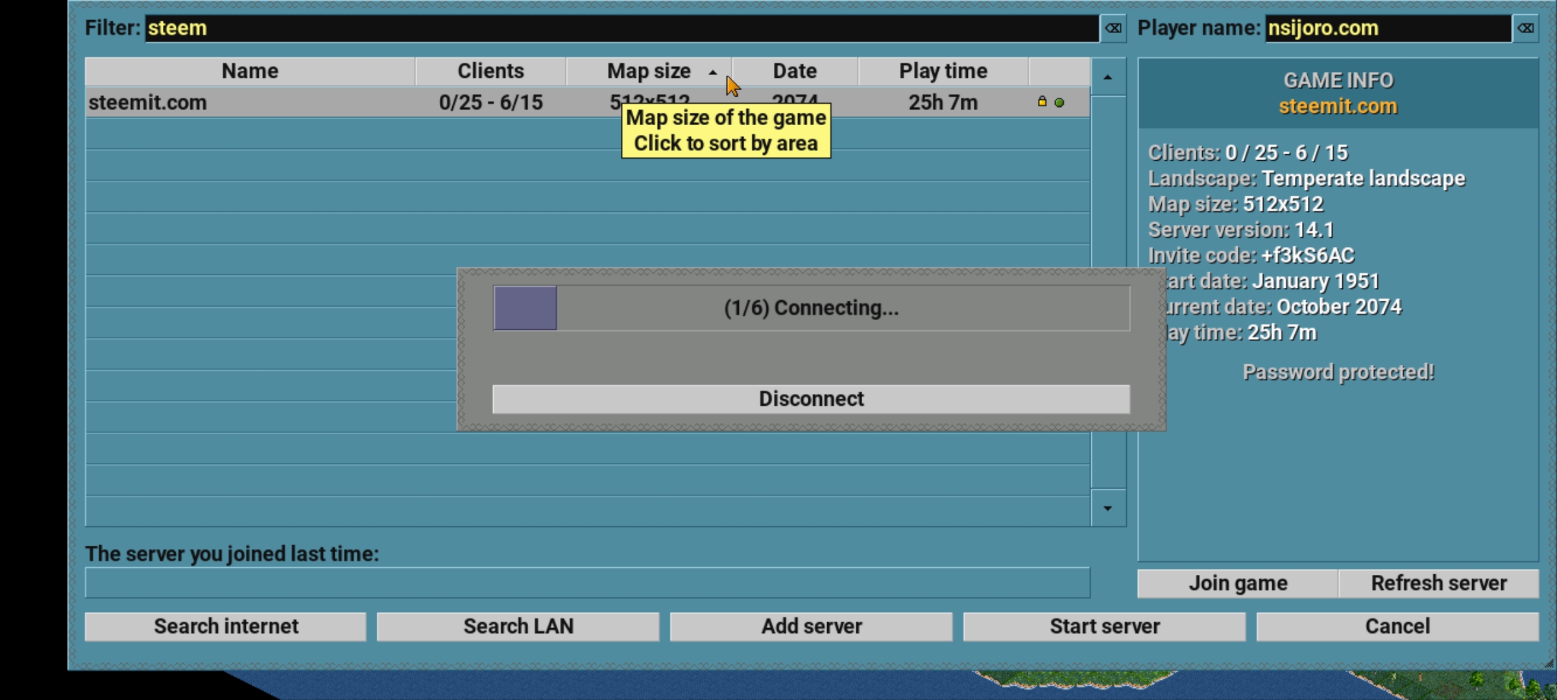Image resolution: width=1557 pixels, height=700 pixels.
Task: Click the last joined server box
Action: tap(588, 583)
